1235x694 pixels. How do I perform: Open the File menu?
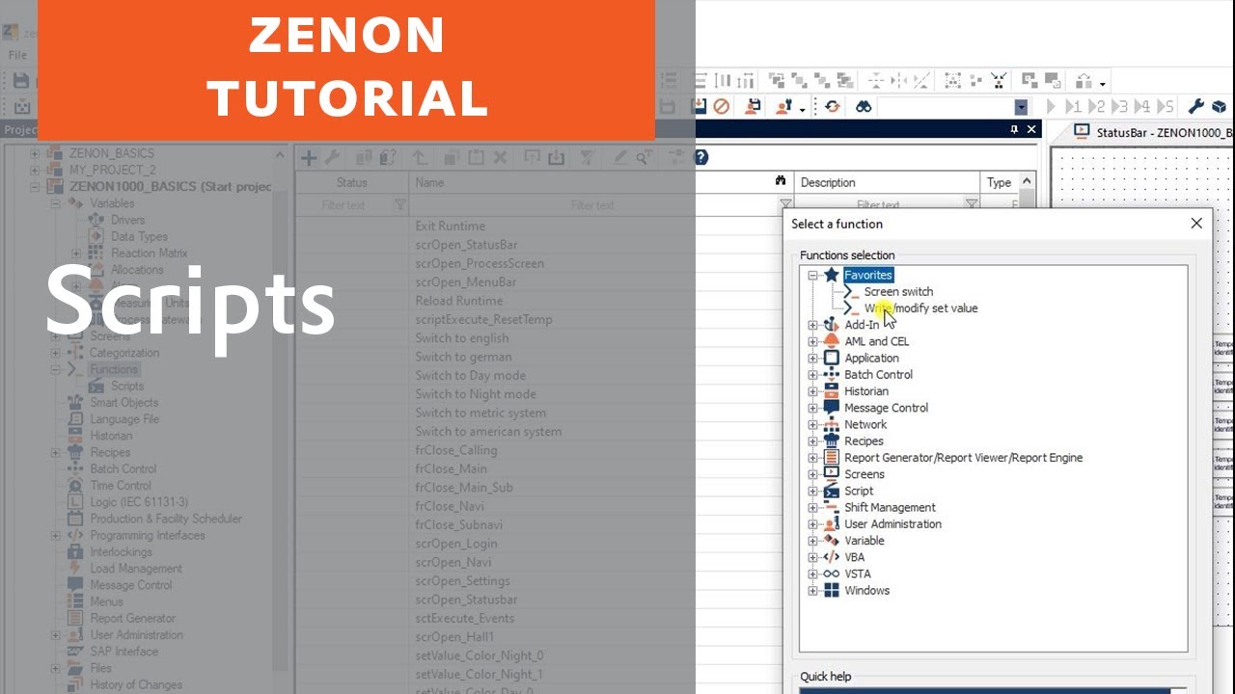(17, 55)
